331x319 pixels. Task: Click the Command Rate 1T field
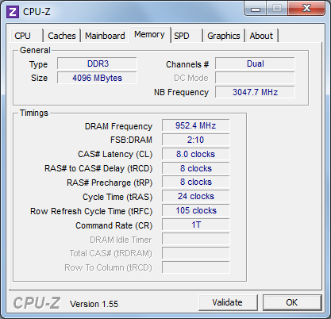[195, 225]
